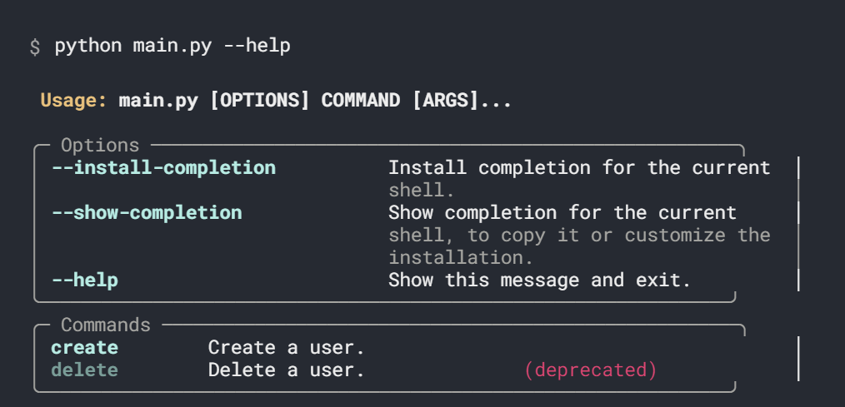This screenshot has height=407, width=845.
Task: Click the --help option
Action: 85,280
